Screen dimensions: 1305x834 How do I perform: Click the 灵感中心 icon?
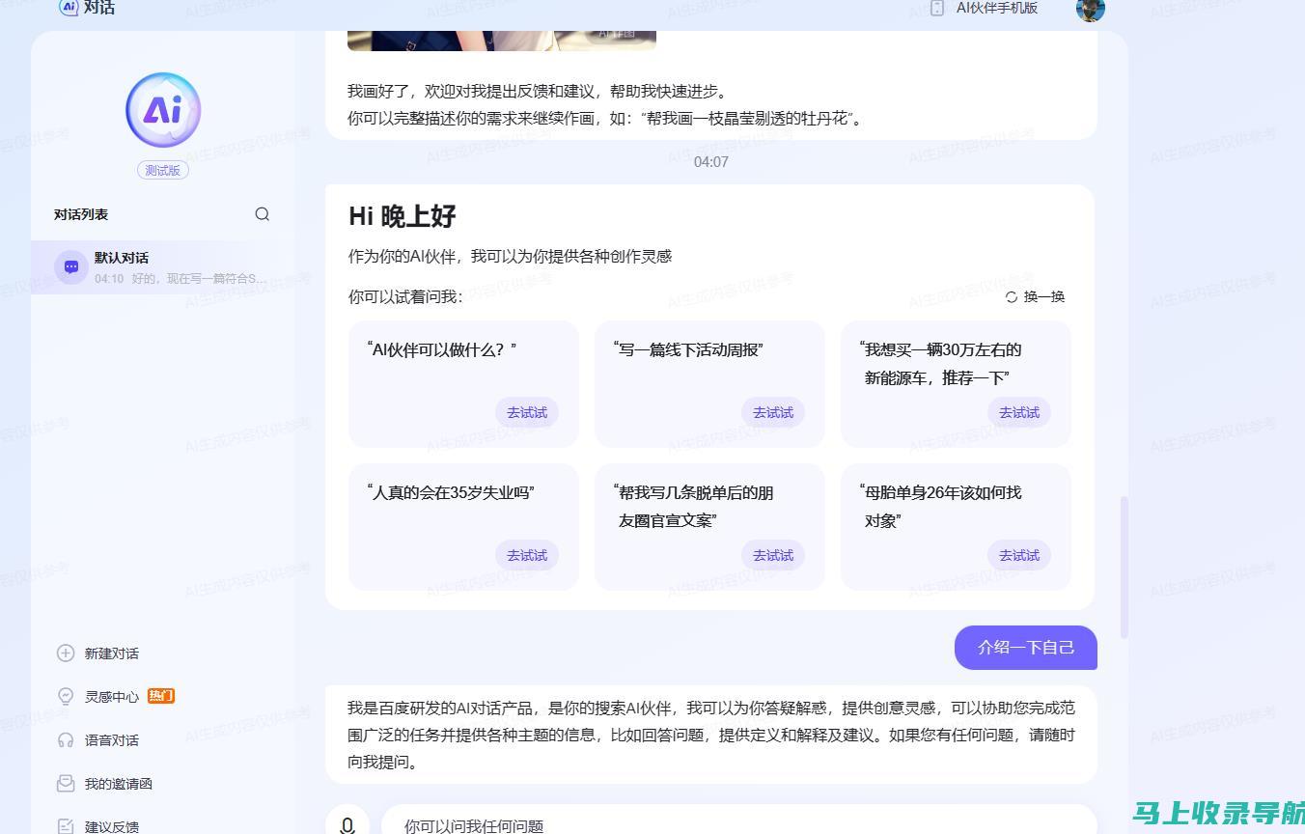coord(66,697)
